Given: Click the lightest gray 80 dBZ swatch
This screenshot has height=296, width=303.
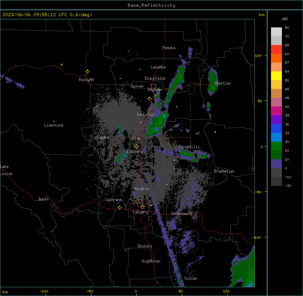Looking at the screenshot, I should coord(276,32).
